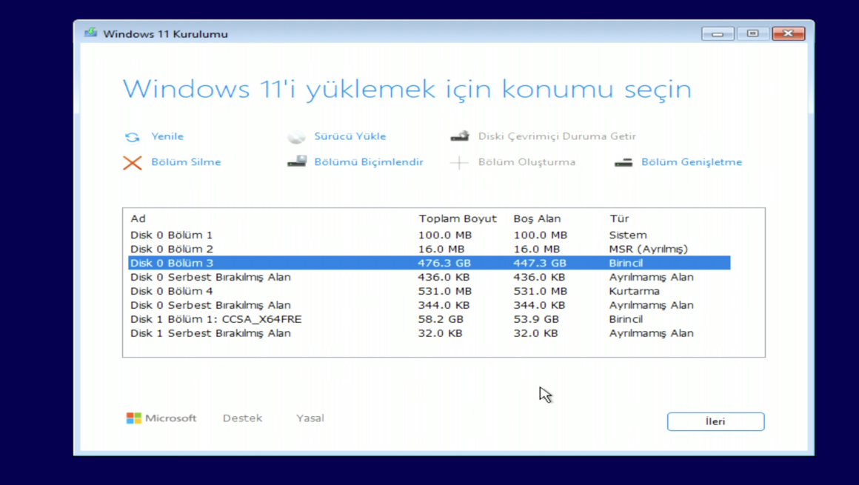
Task: Select Disk 0 Bölüm 4 row
Action: point(429,291)
